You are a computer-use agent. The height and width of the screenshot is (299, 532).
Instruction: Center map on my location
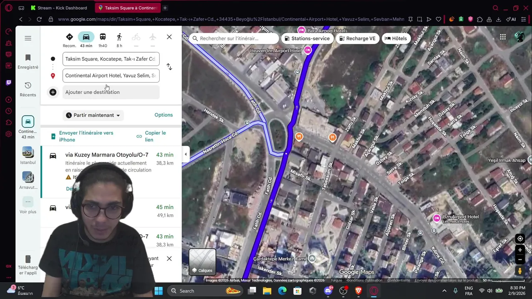(x=520, y=239)
